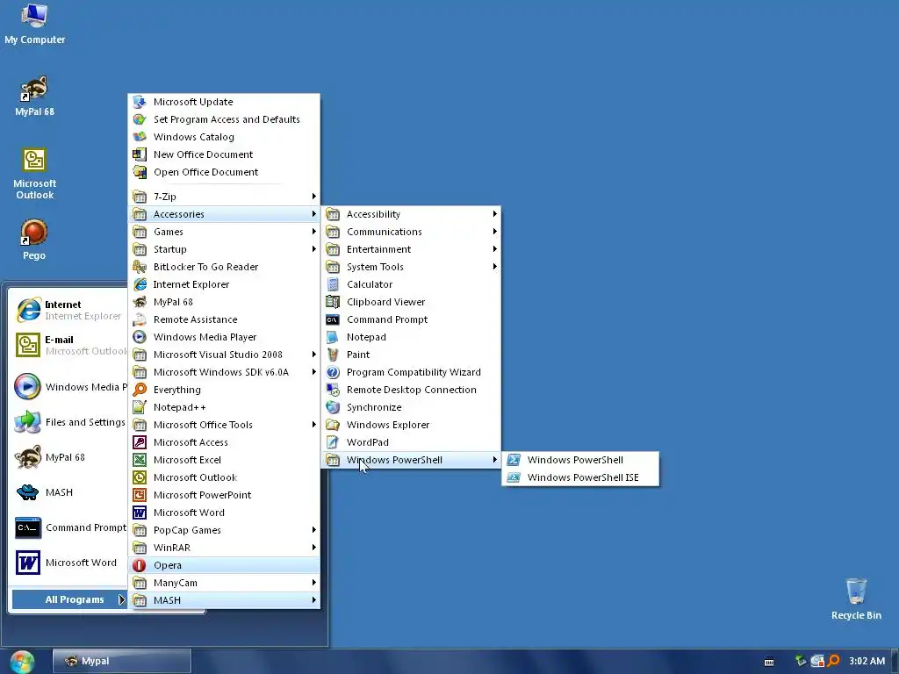Launch Microsoft Word from Start recent list
Viewport: 899px width, 674px height.
pos(68,563)
